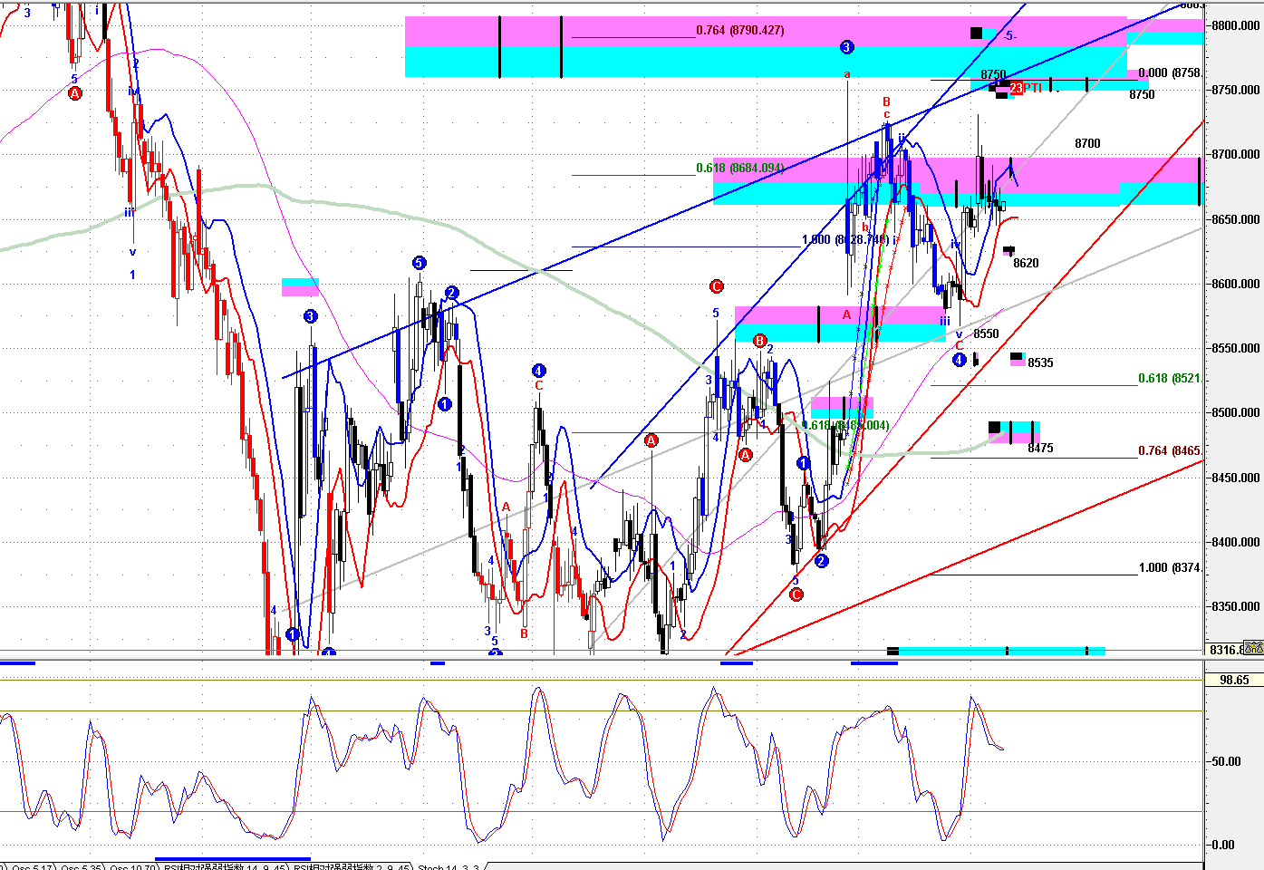Click the 0.764 (8790.427) Fibonacci label
This screenshot has height=870, width=1264.
pyautogui.click(x=740, y=31)
